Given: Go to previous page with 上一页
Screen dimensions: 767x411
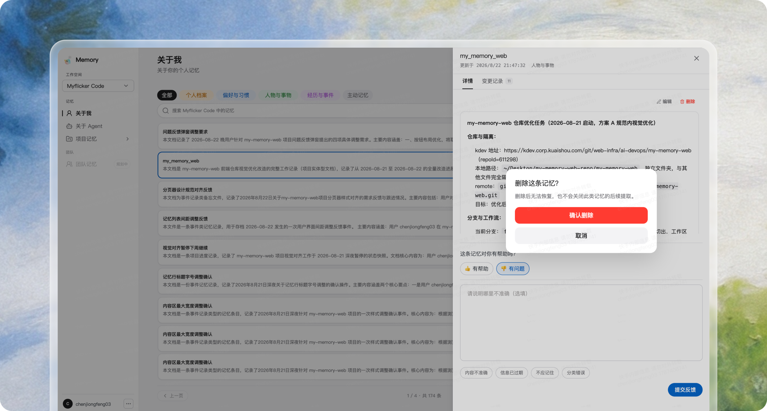Looking at the screenshot, I should tap(173, 396).
